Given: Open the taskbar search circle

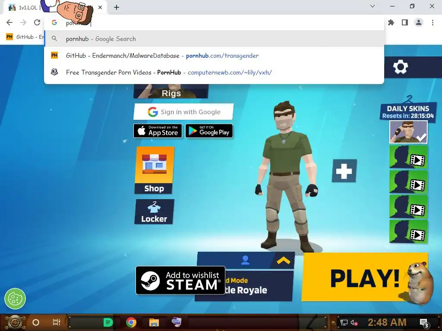Looking at the screenshot, I should (x=36, y=322).
